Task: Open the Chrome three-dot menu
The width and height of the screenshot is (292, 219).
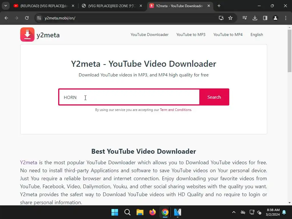Action: point(286,18)
